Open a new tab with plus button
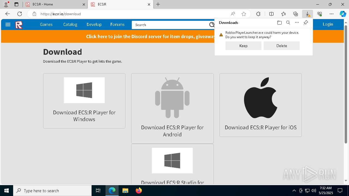Screen dimensions: 349x196 click(158, 4)
